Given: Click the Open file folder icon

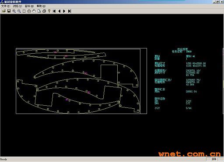Looking at the screenshot, I should 4,11.
